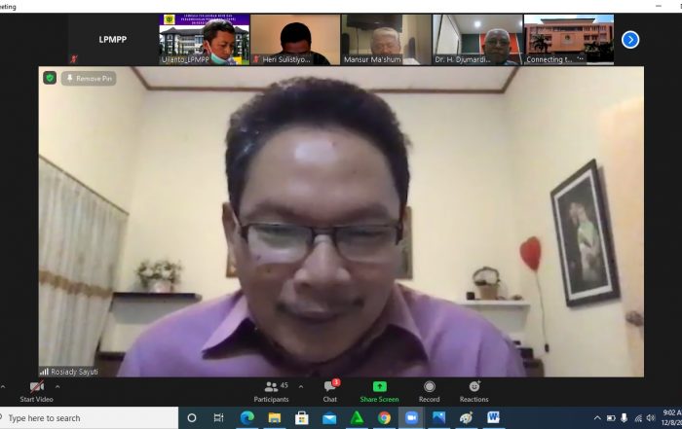Click the muted microphone icon on the LPMPP tile

[x=74, y=58]
